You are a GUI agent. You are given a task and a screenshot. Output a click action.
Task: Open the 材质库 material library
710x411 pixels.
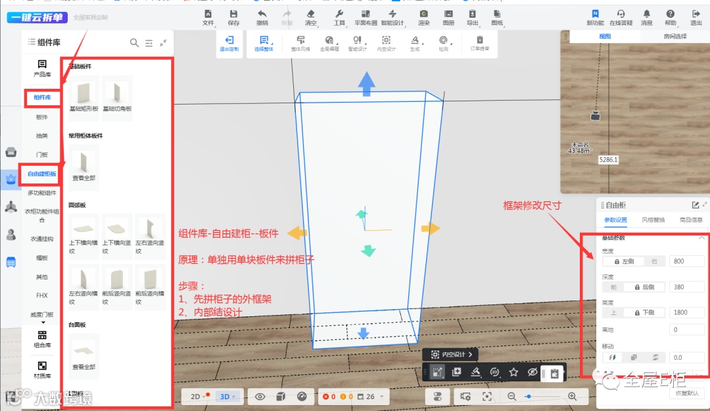42,370
